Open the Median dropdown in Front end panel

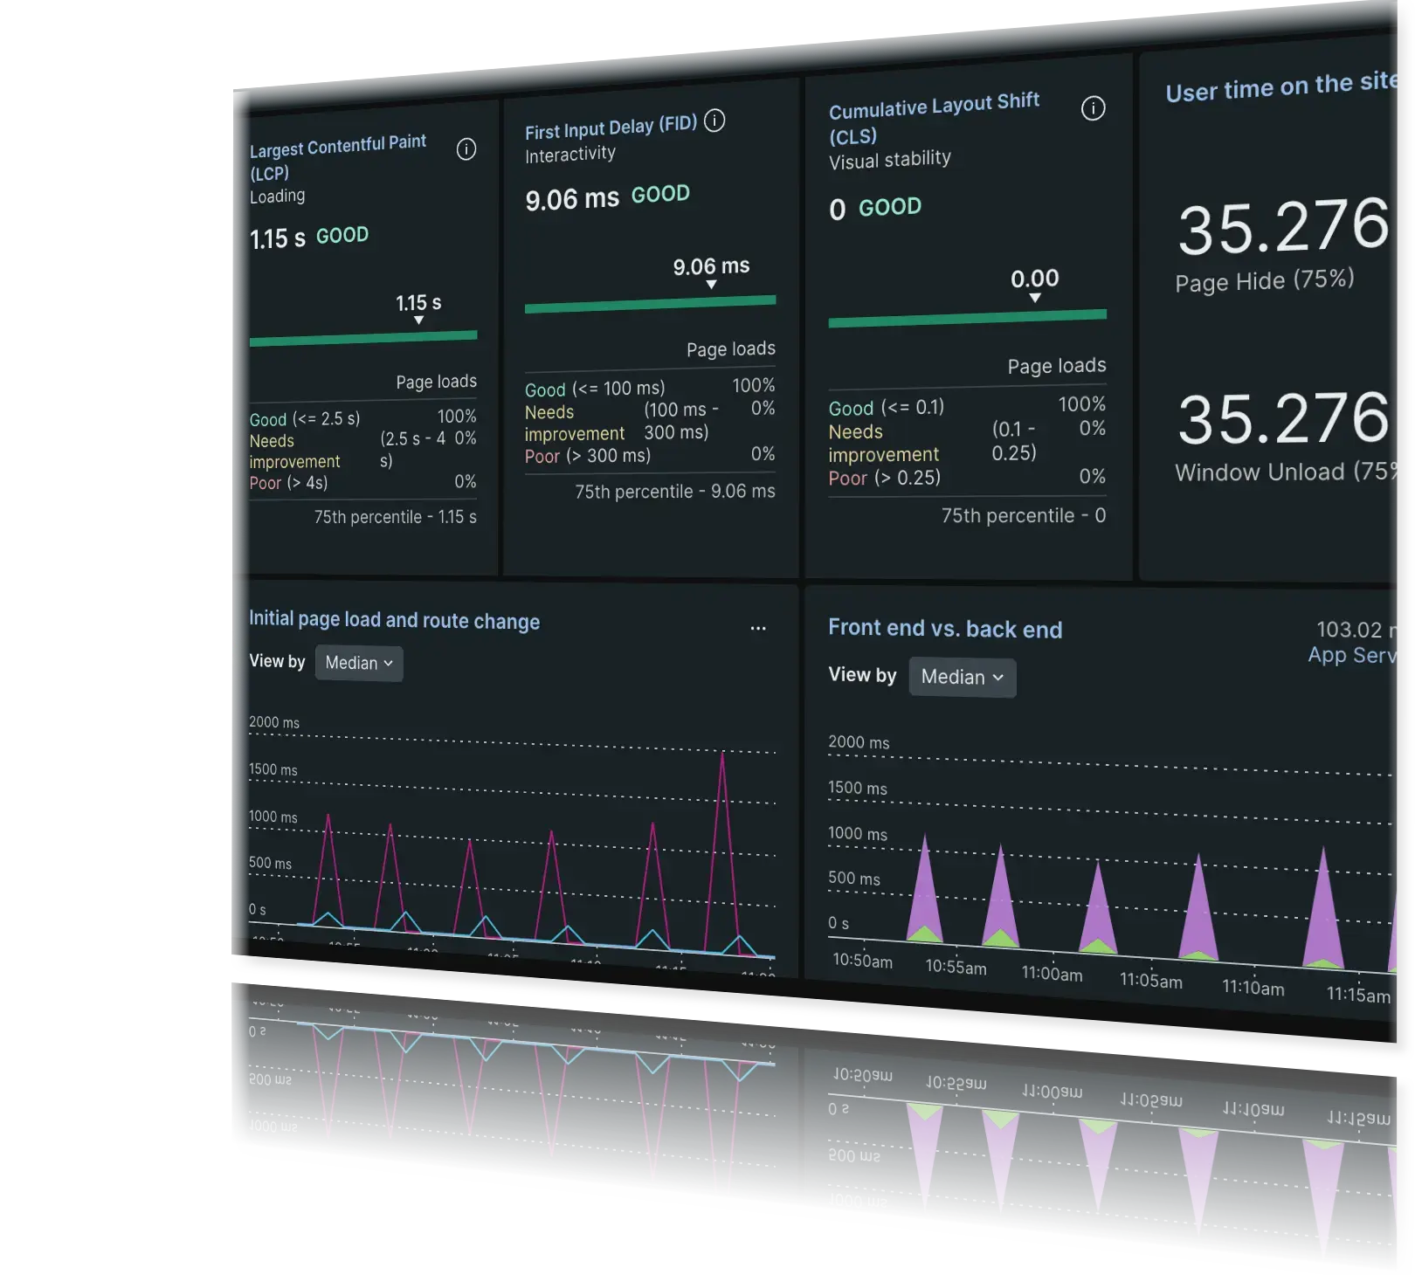pyautogui.click(x=962, y=677)
